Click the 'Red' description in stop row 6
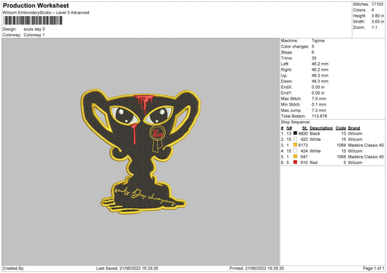This screenshot has width=387, height=273. 313,163
